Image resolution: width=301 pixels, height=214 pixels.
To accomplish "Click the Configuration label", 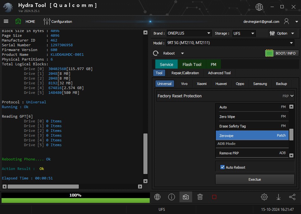I will coord(62,22).
